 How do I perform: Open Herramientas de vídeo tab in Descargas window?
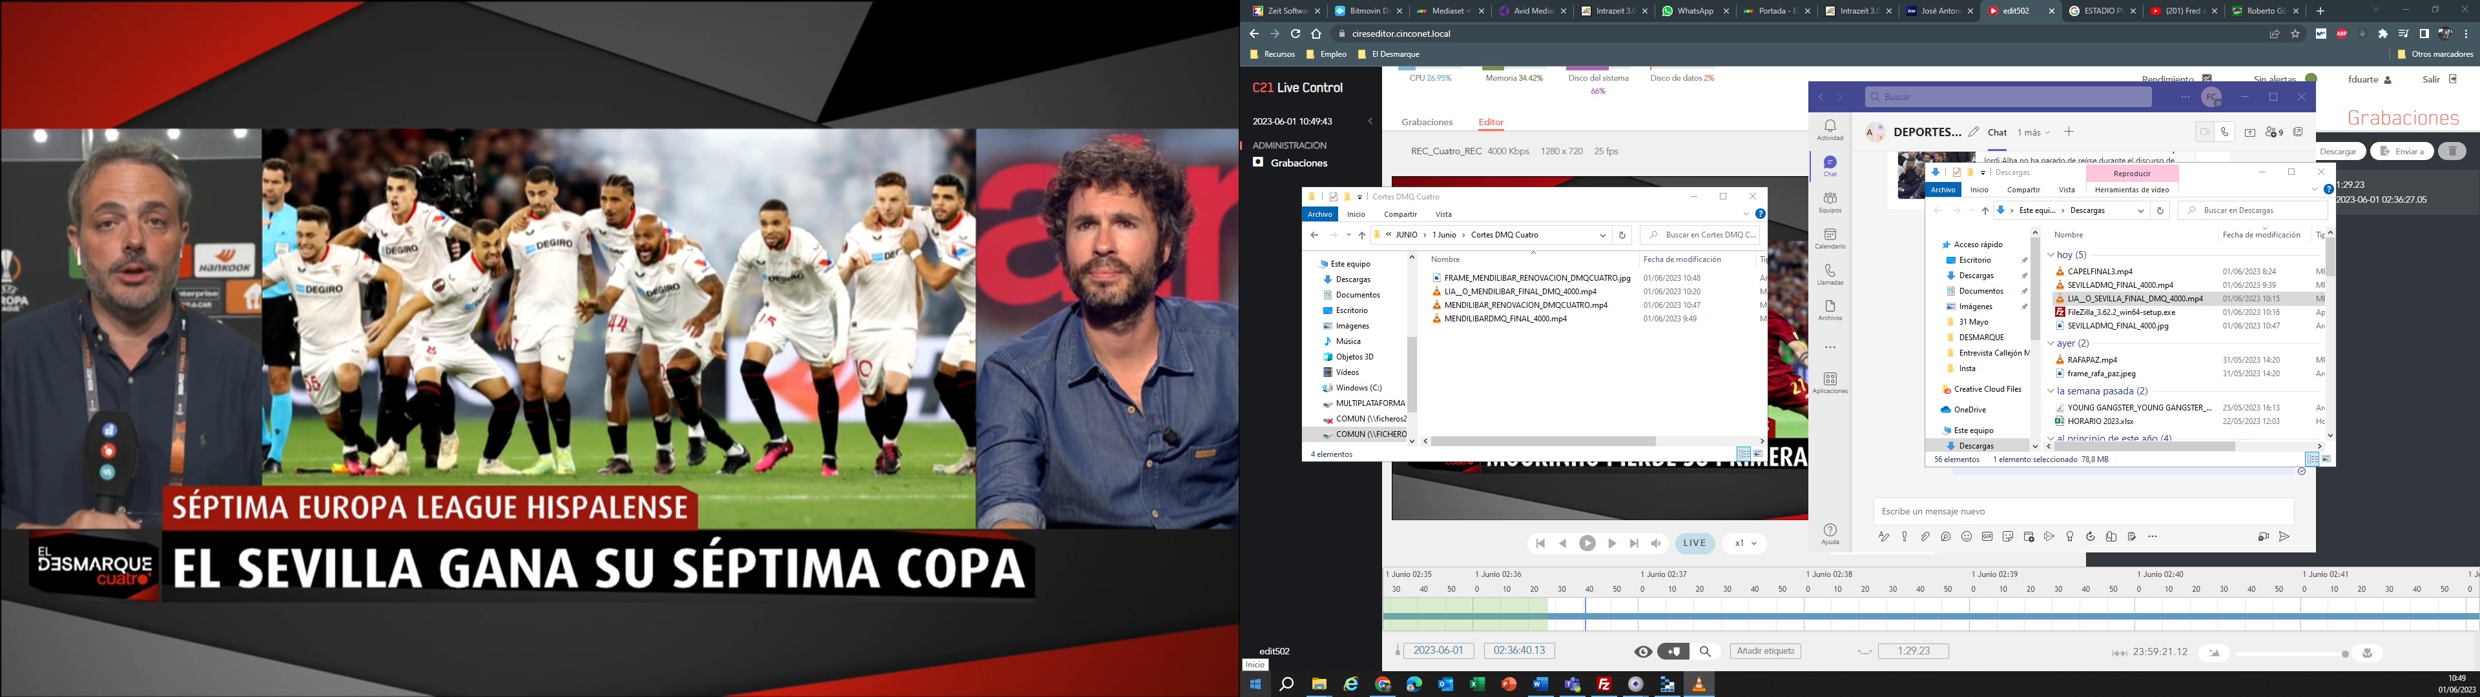2131,190
